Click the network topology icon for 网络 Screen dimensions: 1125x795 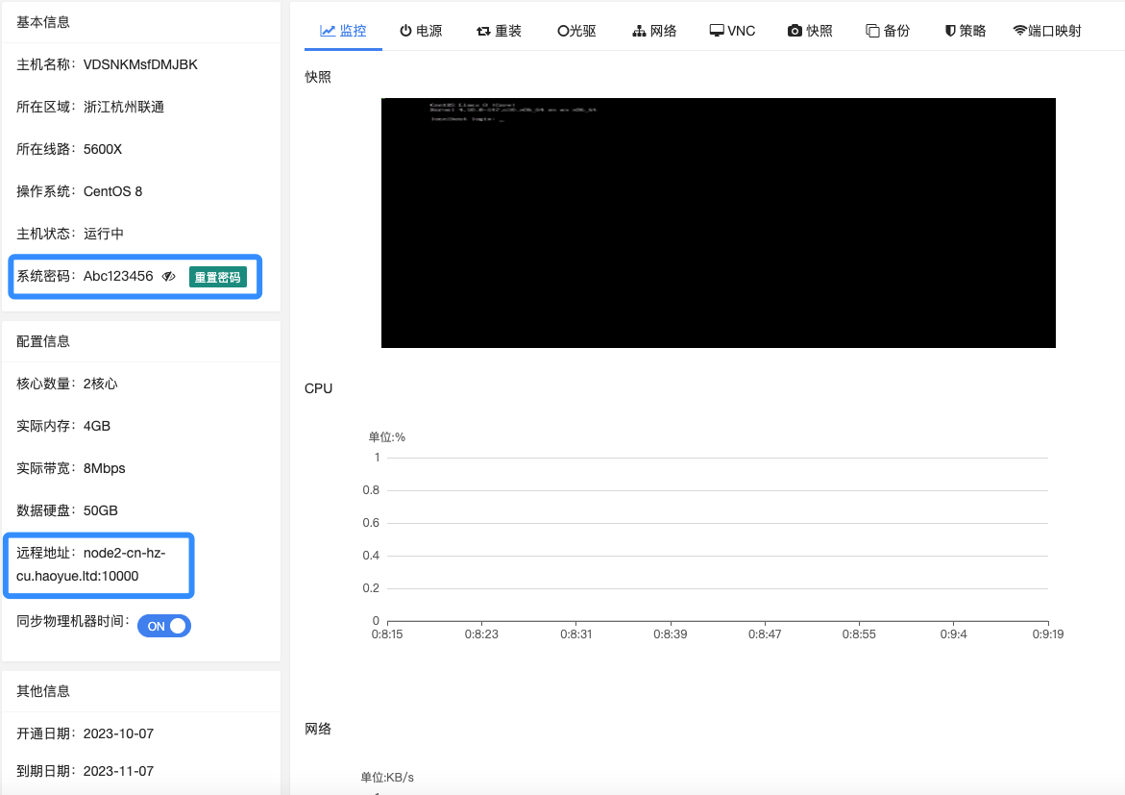[639, 31]
